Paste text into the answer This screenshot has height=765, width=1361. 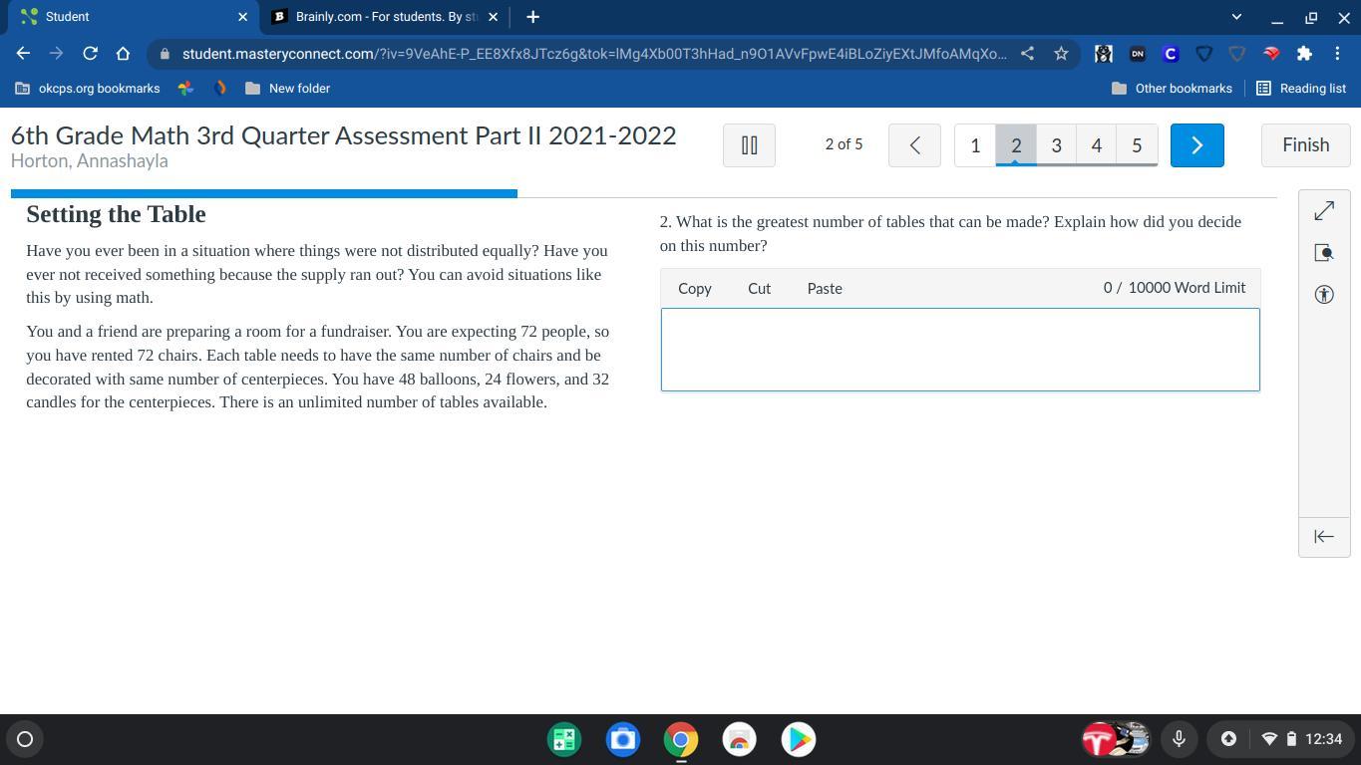[x=825, y=289]
